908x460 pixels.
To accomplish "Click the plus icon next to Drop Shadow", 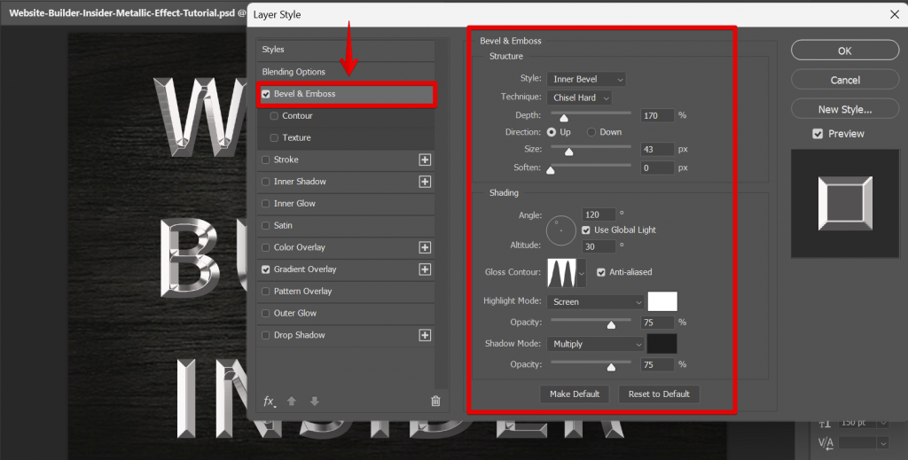I will point(425,335).
